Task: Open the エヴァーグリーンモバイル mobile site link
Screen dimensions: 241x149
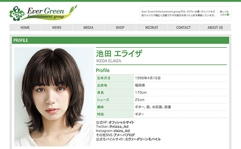Action: [143, 139]
